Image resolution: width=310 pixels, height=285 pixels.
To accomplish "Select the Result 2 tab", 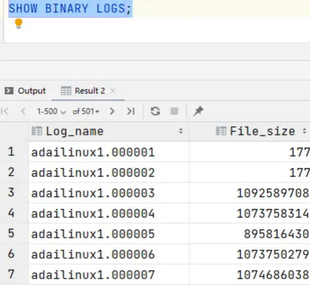I will pyautogui.click(x=83, y=91).
